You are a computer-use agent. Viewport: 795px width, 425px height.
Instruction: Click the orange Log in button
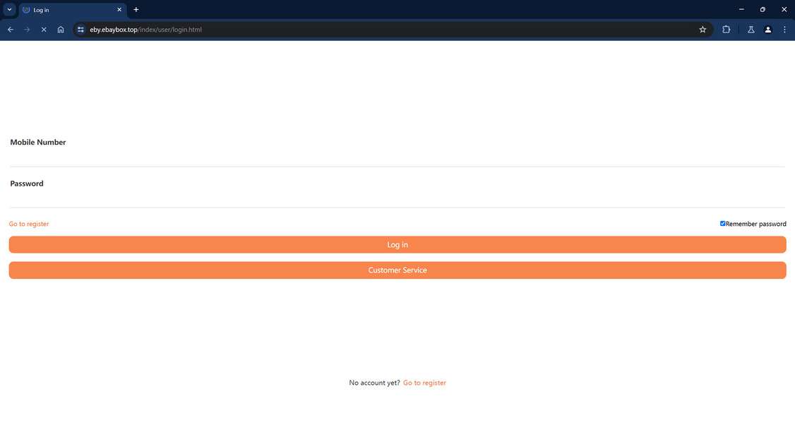click(x=397, y=244)
